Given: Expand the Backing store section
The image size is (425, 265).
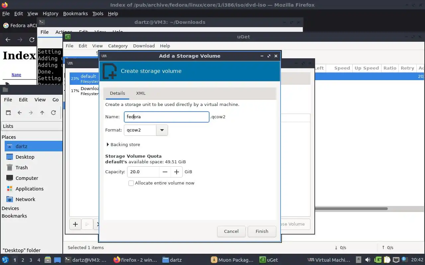Looking at the screenshot, I should pyautogui.click(x=123, y=144).
